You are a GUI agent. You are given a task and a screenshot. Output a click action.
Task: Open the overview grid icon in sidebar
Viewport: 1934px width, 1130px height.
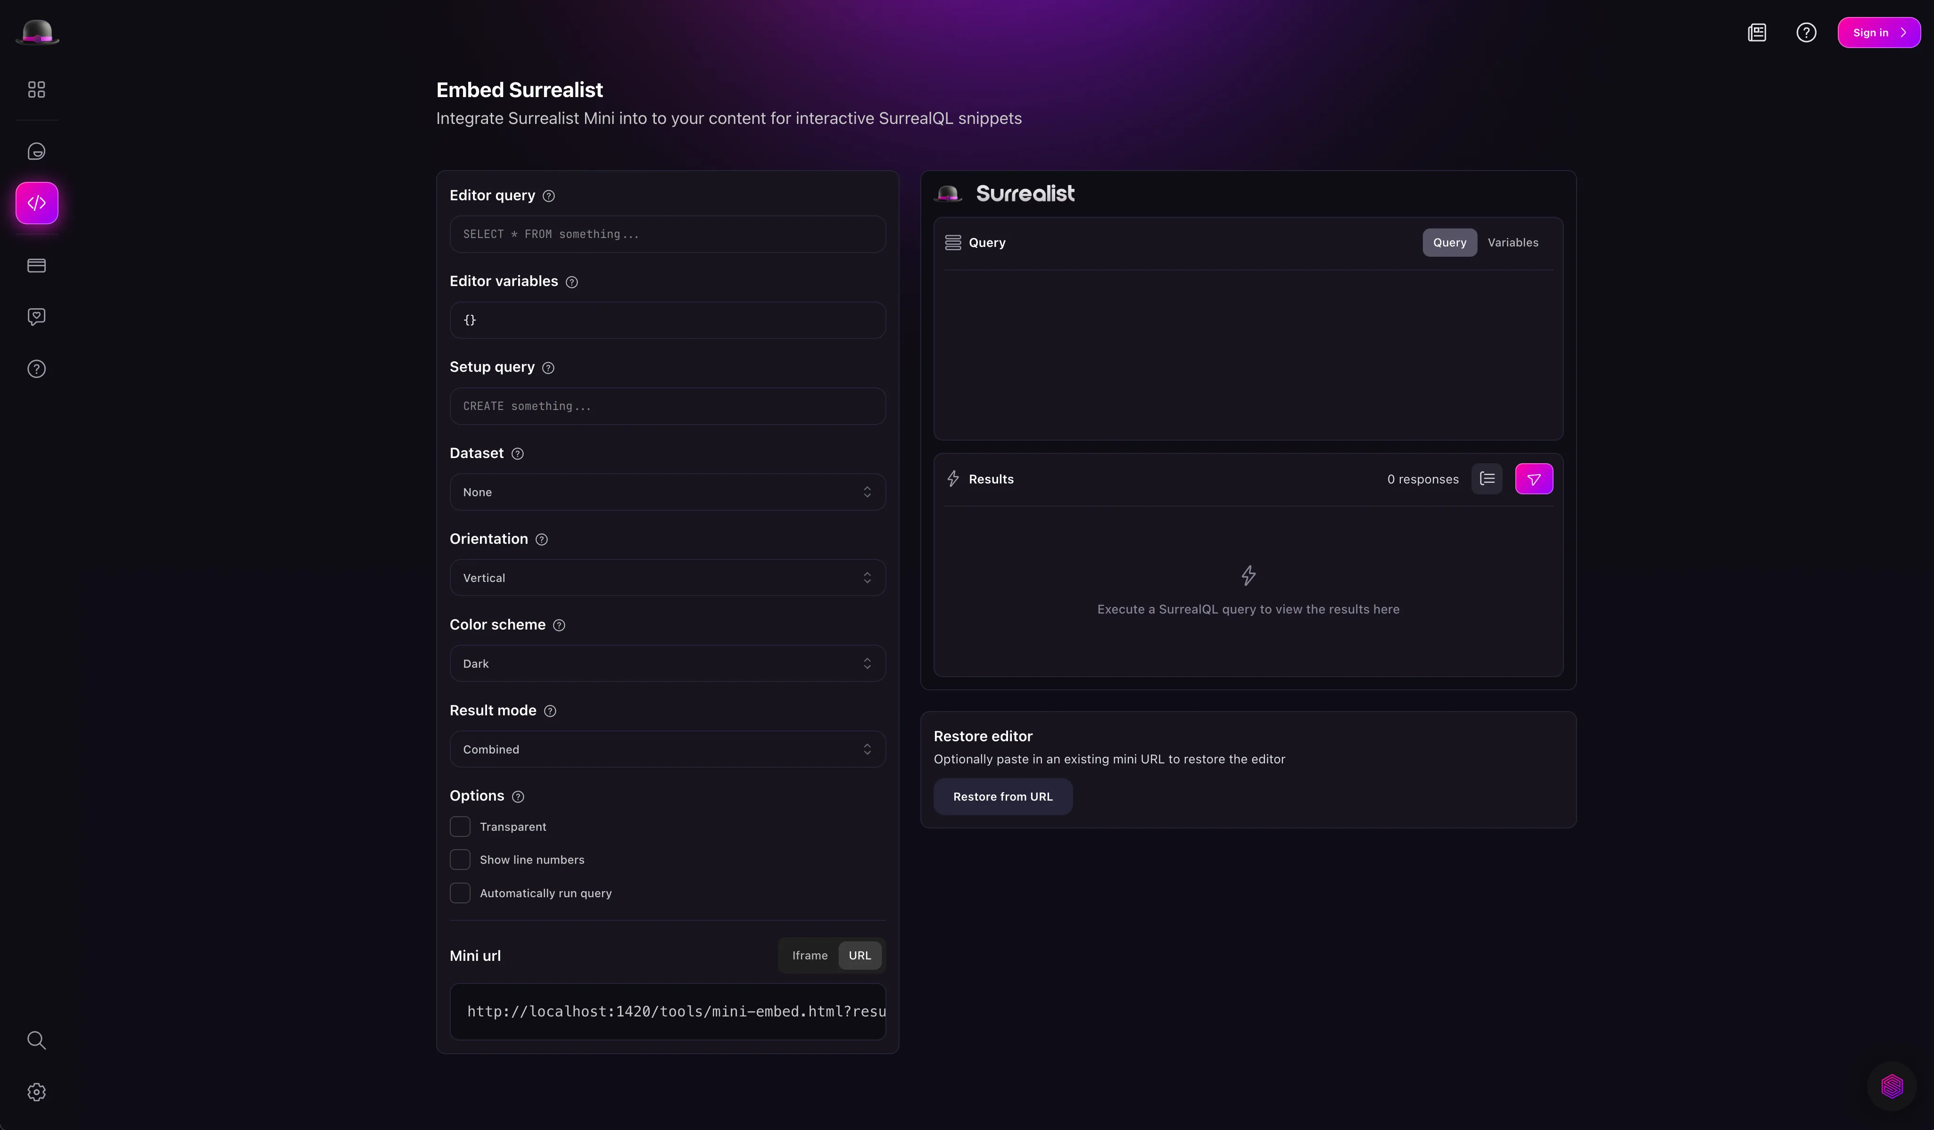tap(36, 90)
